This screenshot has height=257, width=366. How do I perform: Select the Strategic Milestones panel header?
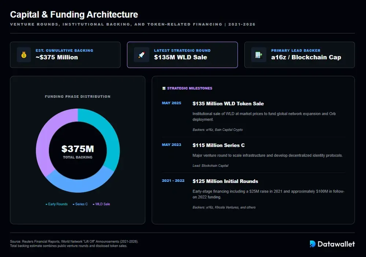(x=189, y=88)
